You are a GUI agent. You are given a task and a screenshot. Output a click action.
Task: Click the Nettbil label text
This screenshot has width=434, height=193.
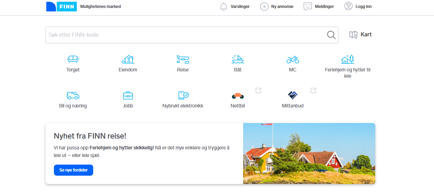[238, 106]
